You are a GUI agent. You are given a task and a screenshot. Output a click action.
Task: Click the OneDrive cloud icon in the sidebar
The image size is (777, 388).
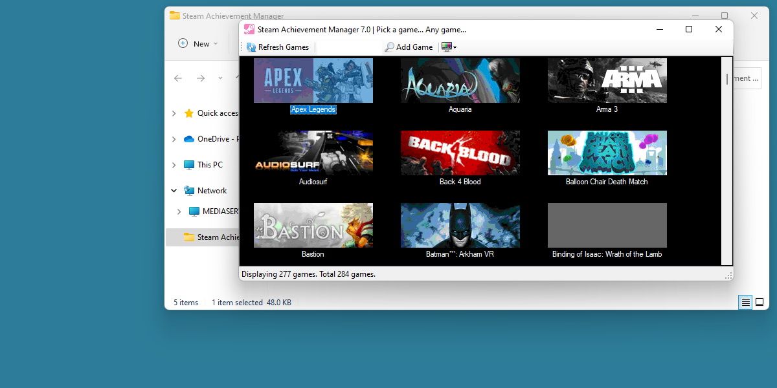coord(190,138)
